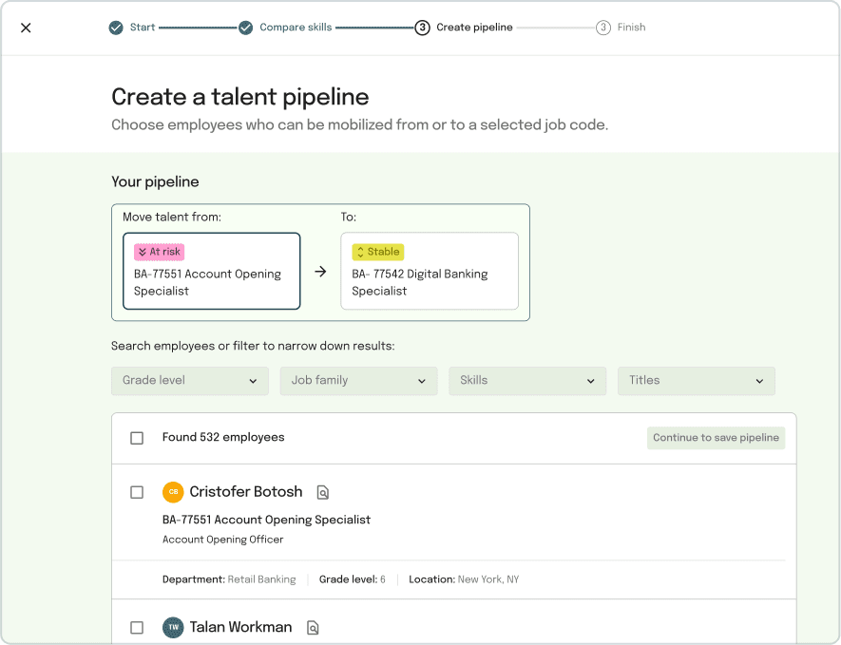841x645 pixels.
Task: Close the pipeline wizard with X icon
Action: pos(26,28)
